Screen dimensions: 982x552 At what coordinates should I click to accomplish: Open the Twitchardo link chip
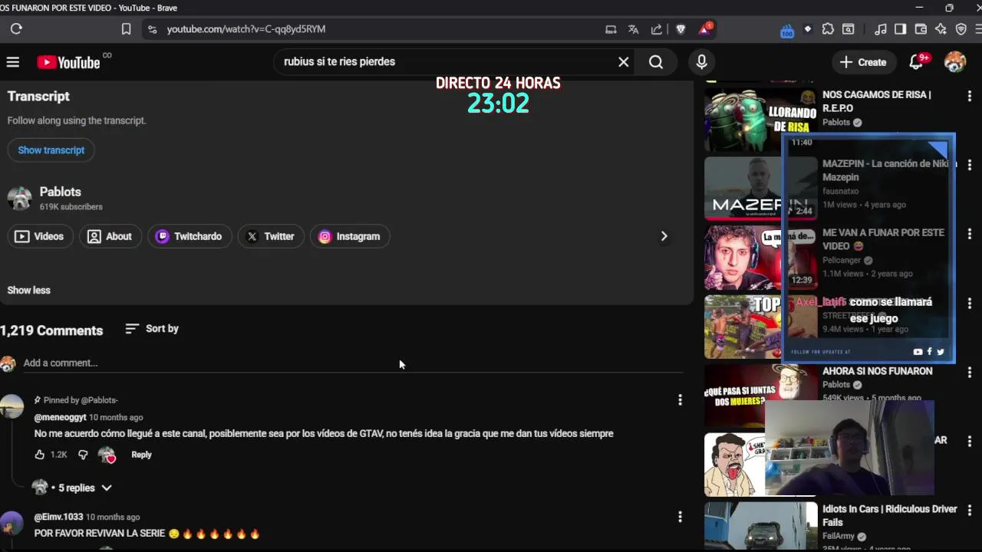(189, 236)
